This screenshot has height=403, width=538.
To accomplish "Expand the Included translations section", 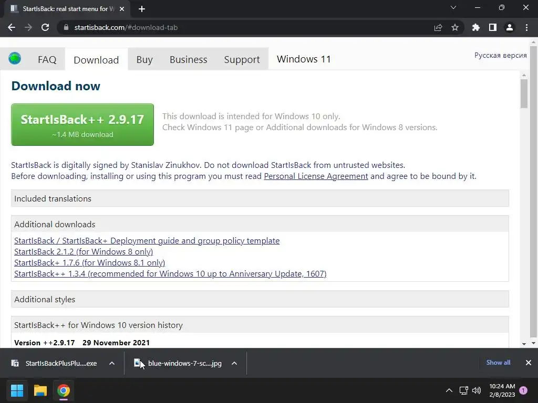I will coord(260,198).
